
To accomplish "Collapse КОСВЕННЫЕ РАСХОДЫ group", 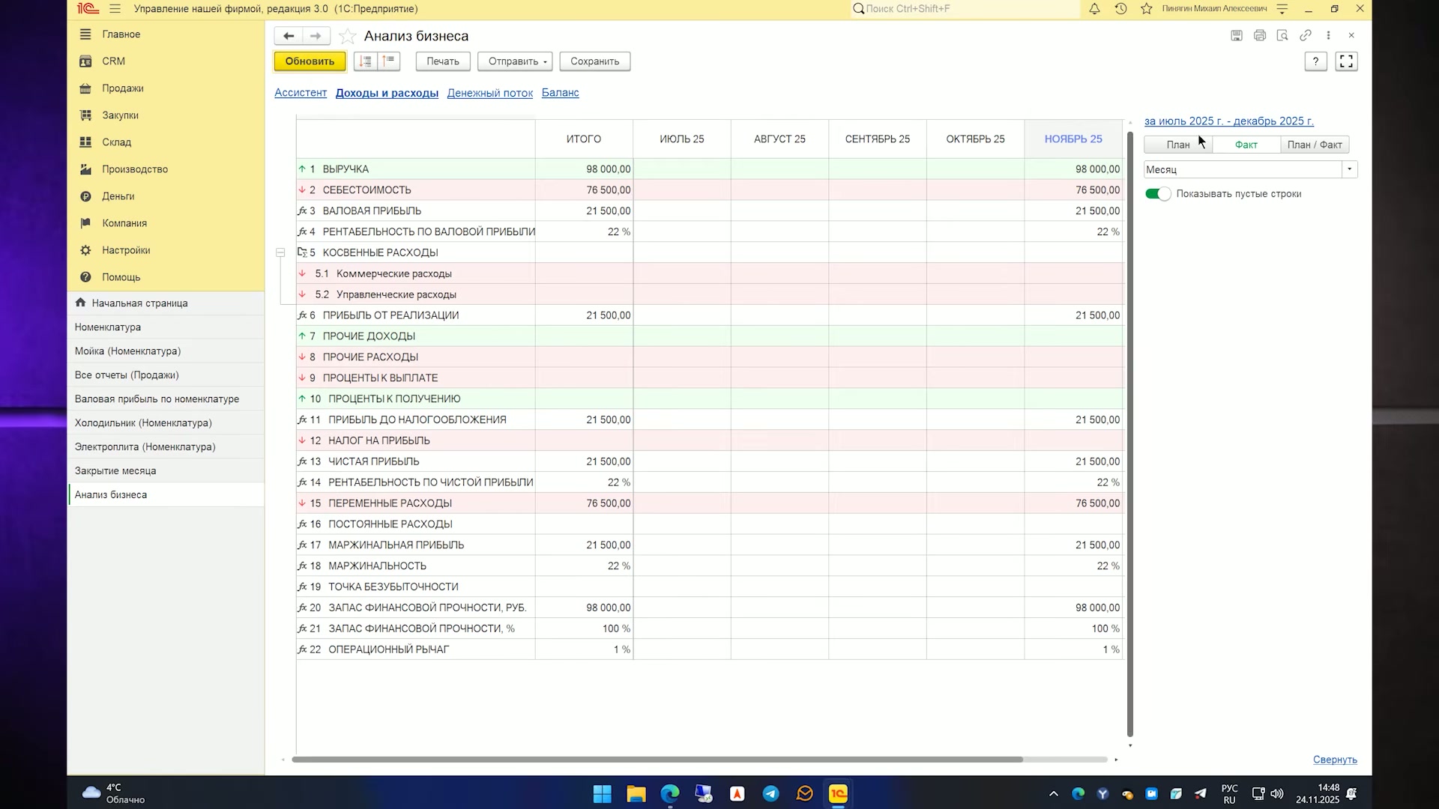I will pos(280,252).
